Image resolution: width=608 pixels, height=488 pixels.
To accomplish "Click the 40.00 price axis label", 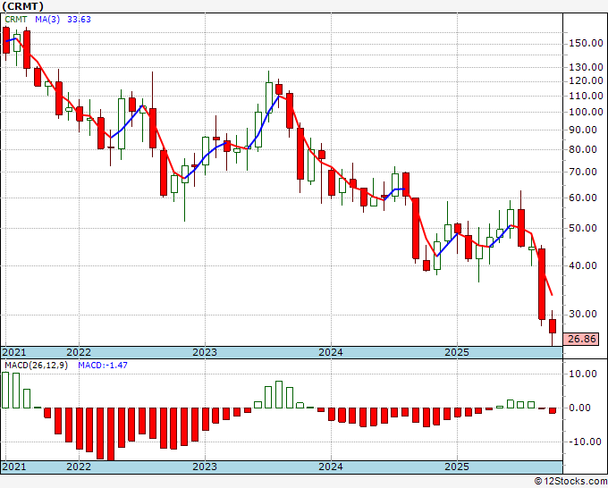I will tap(583, 265).
